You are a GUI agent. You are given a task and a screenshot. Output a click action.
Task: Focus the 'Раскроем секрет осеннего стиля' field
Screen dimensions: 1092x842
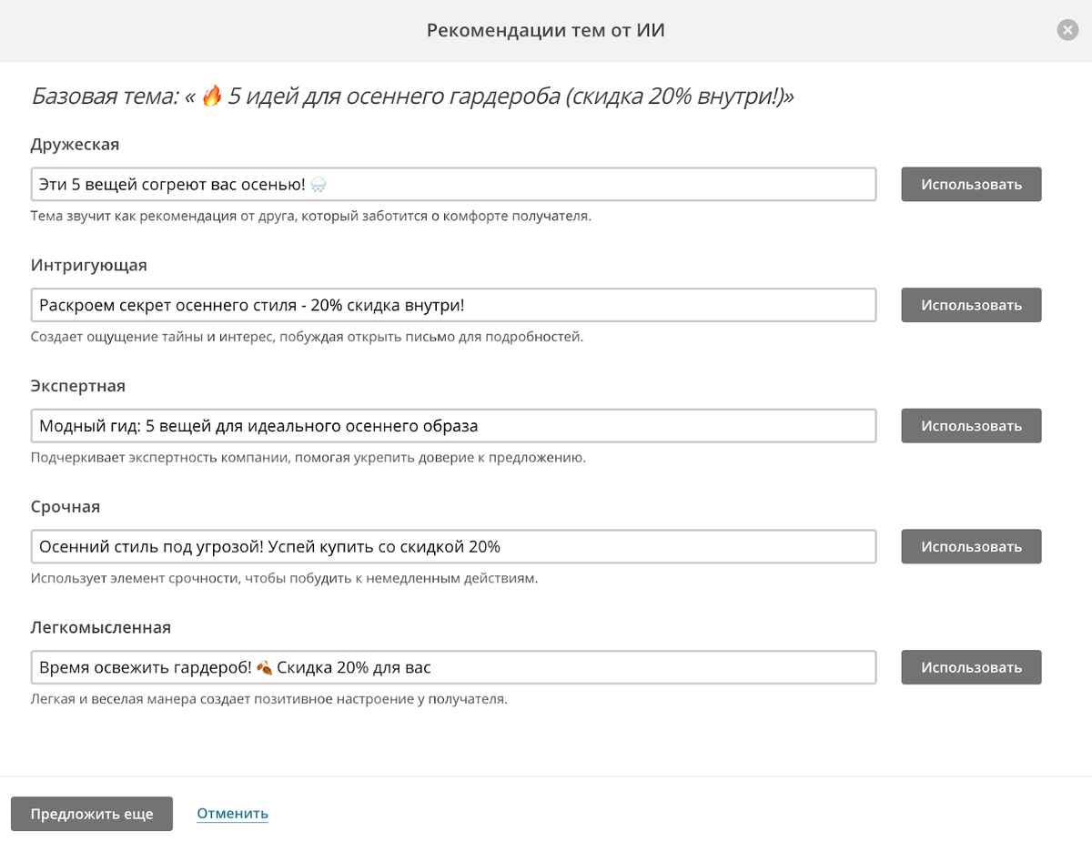453,305
